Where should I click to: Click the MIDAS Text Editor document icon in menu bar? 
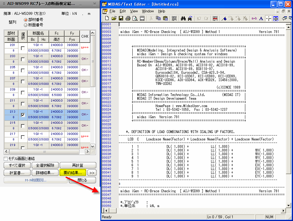pyautogui.click(x=105, y=11)
